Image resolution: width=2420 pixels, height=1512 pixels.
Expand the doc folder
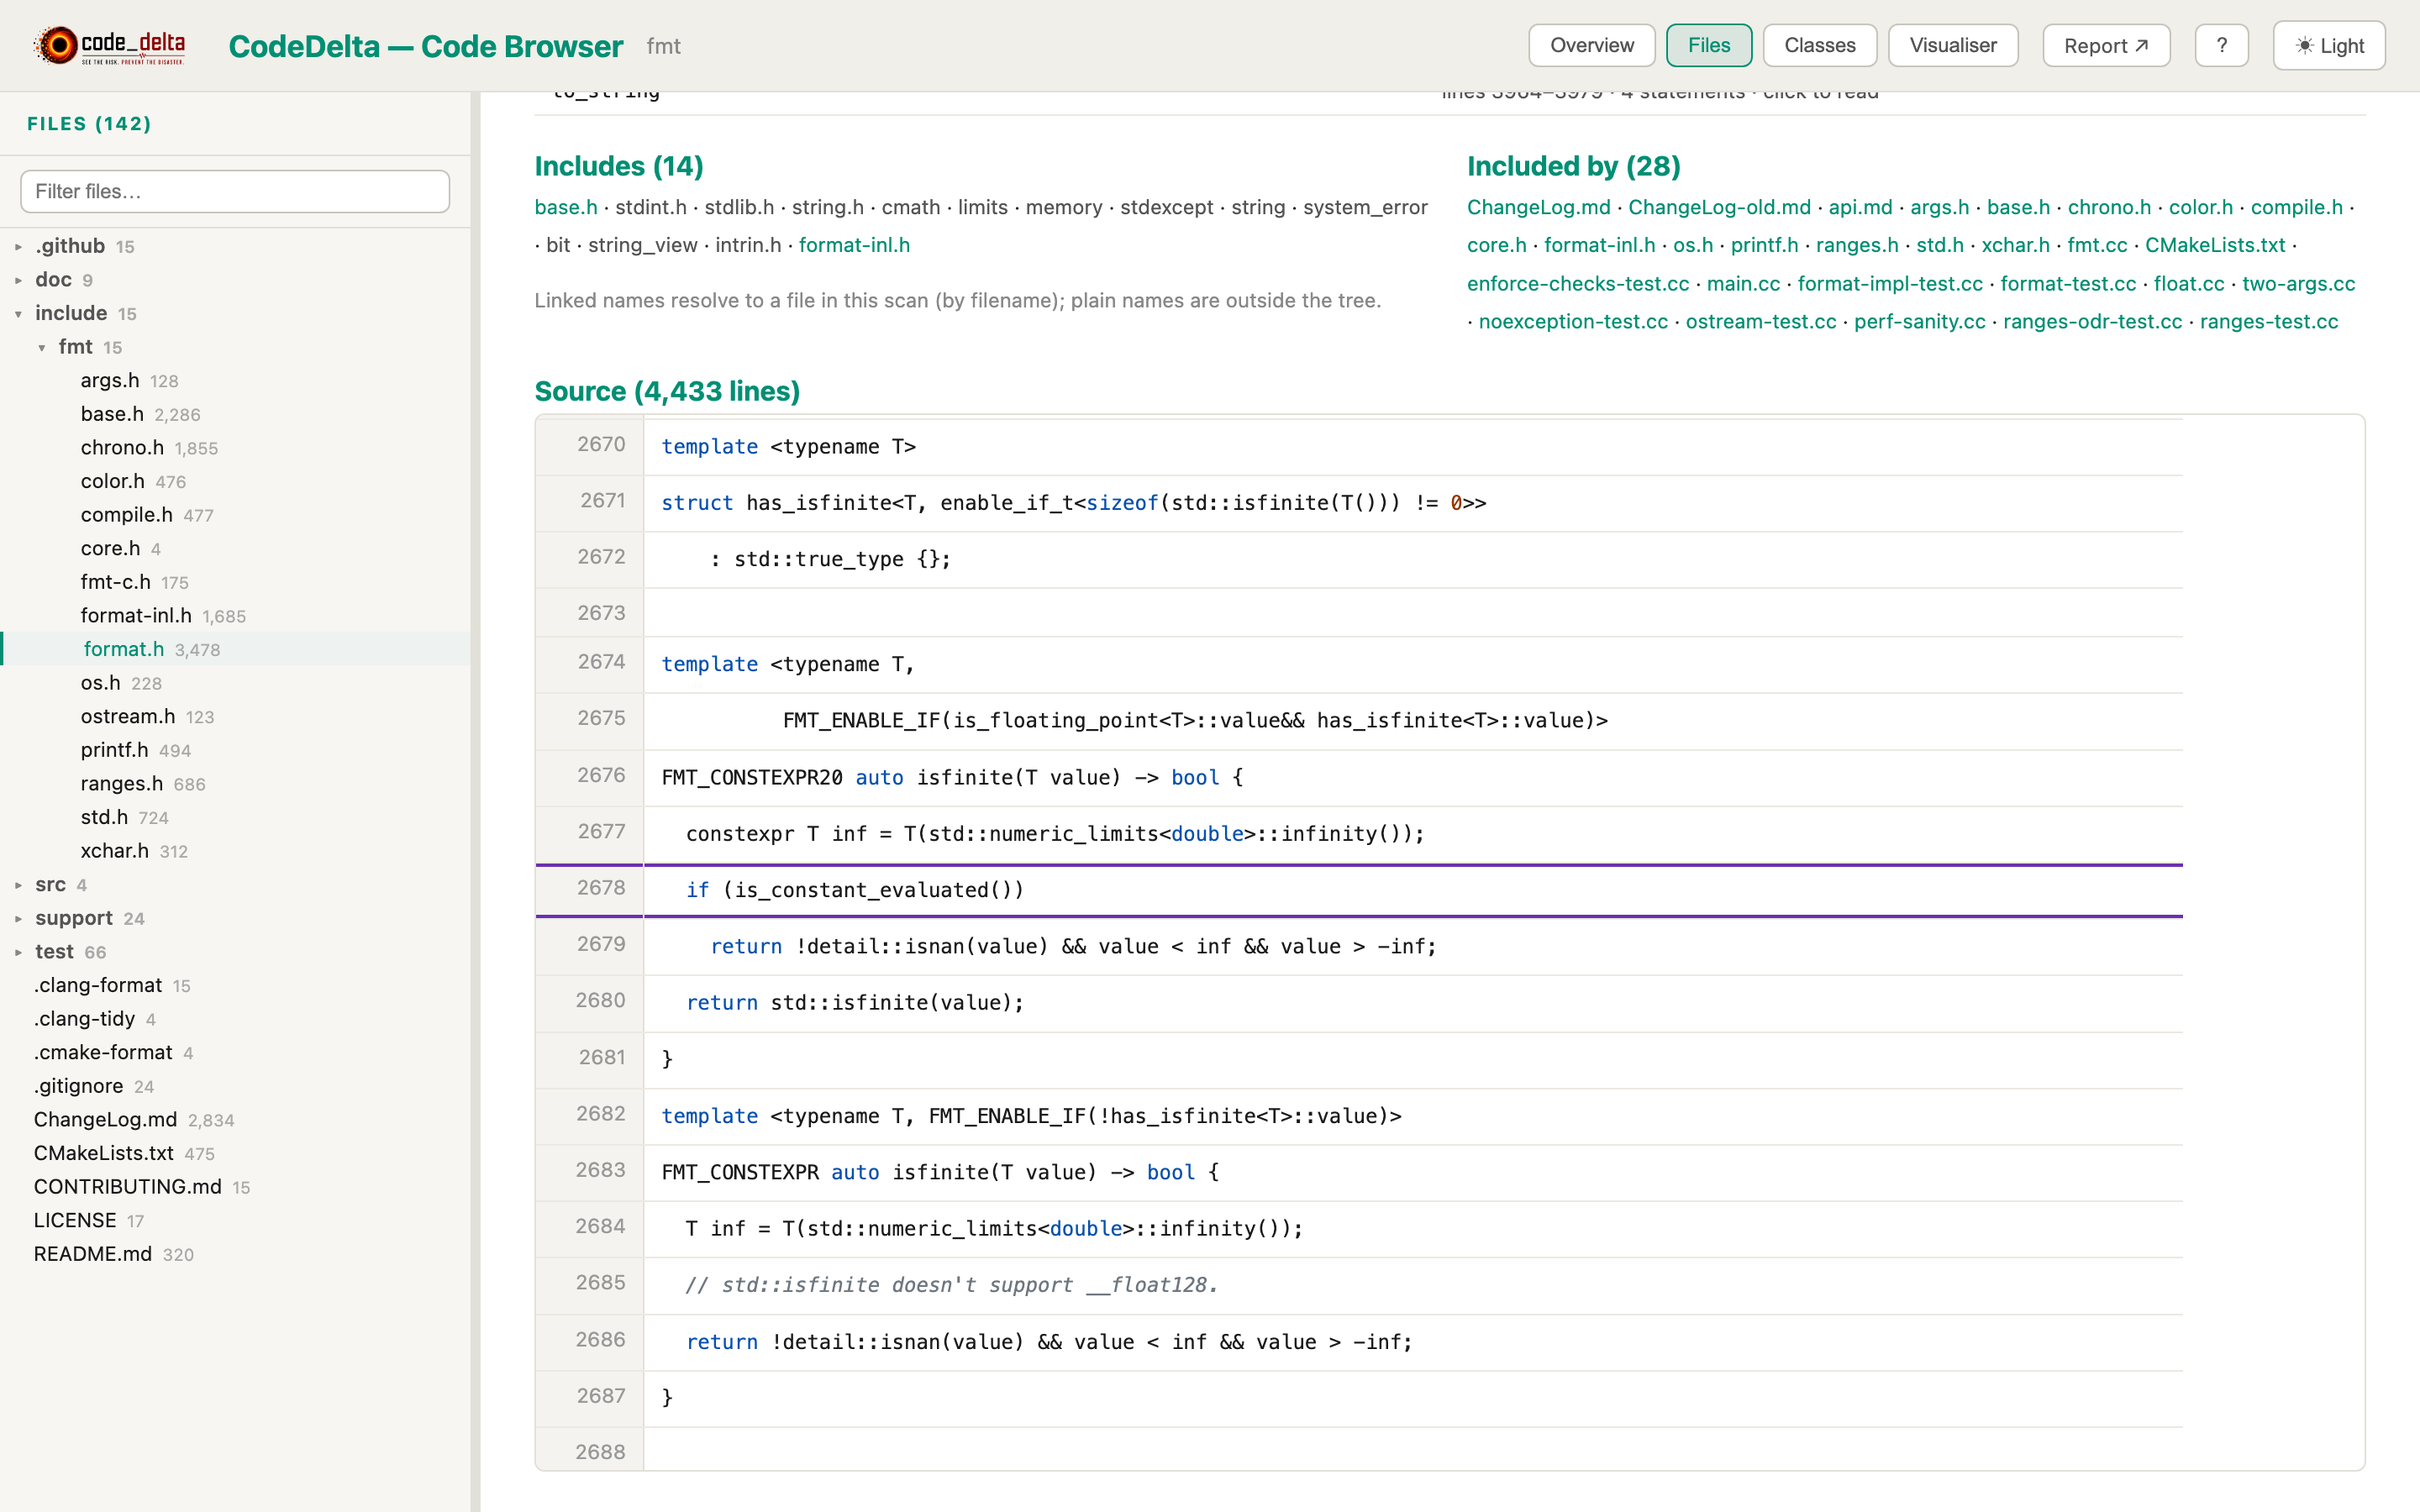pos(54,280)
